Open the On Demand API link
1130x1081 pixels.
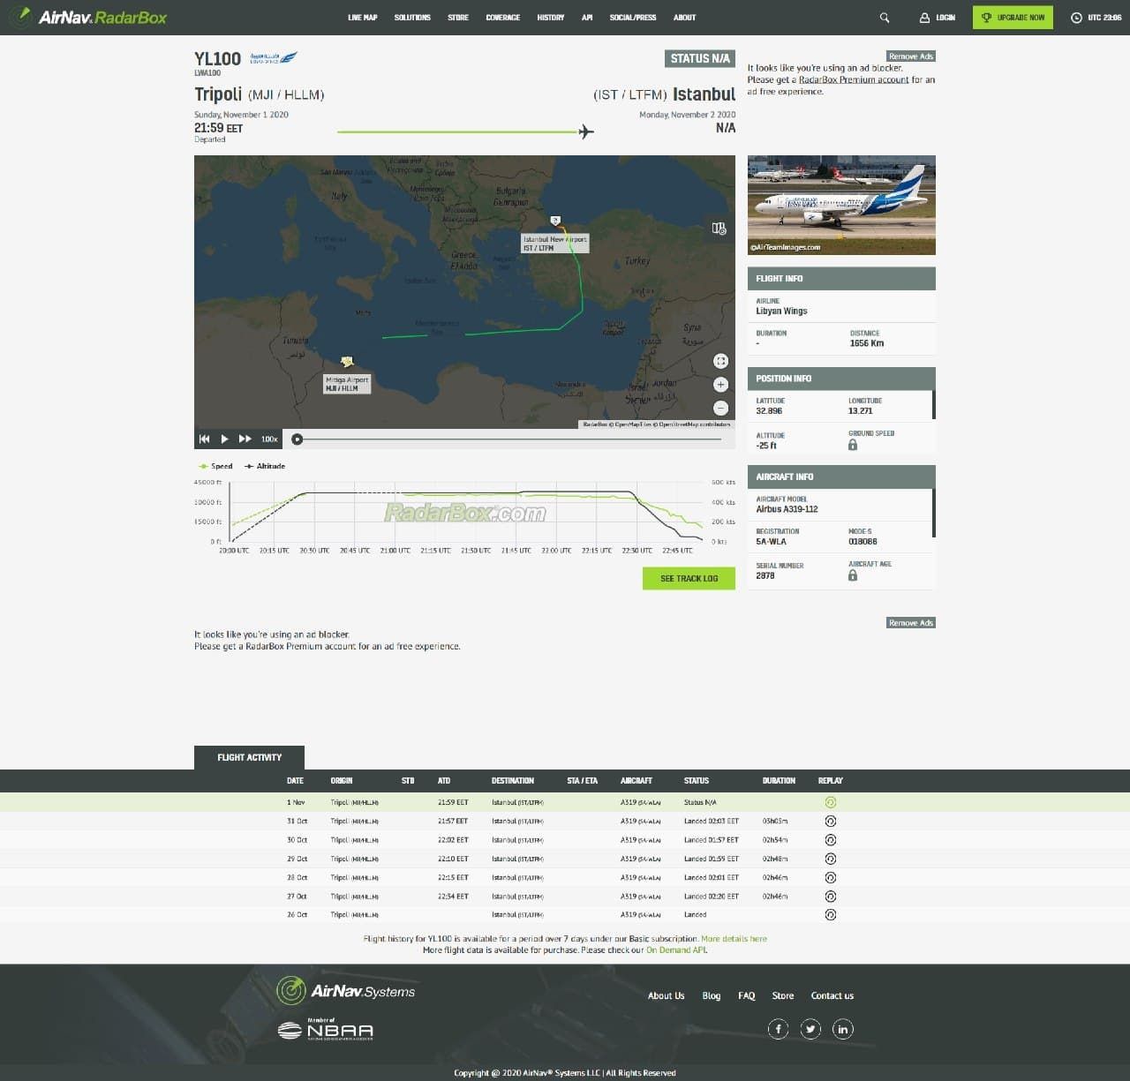[x=676, y=950]
